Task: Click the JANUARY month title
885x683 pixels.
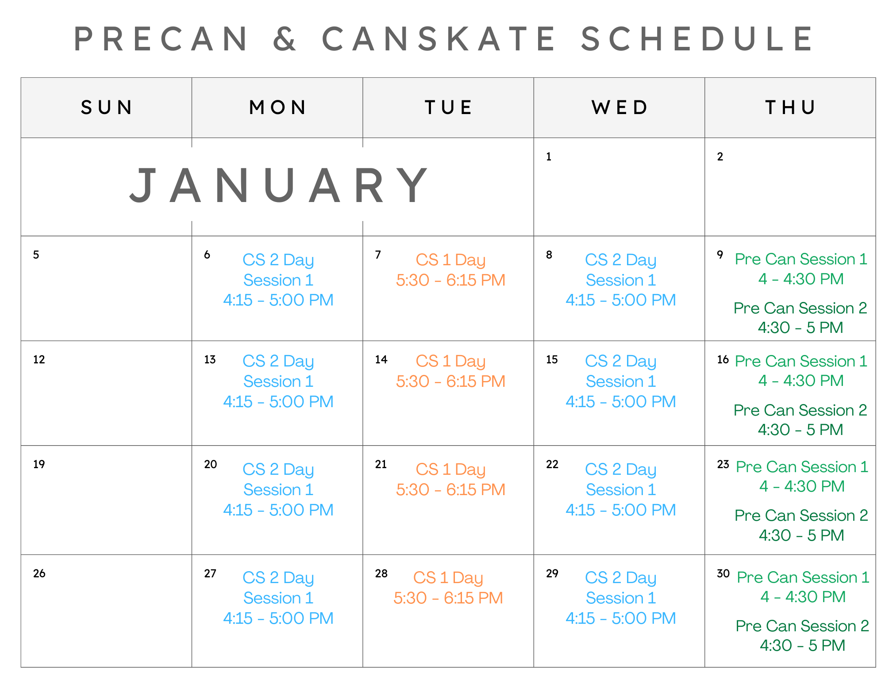Action: pos(279,186)
